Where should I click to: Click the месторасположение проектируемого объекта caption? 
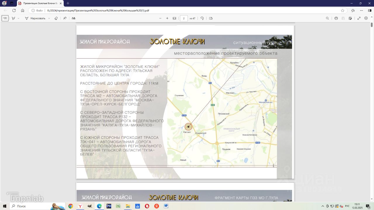point(226,53)
